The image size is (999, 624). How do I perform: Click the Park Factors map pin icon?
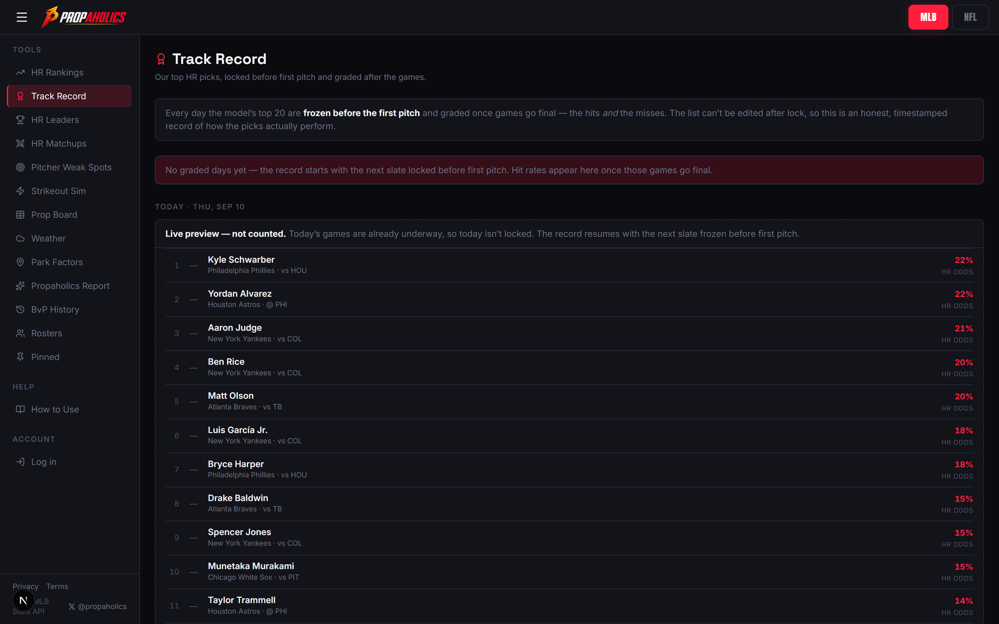click(x=20, y=262)
